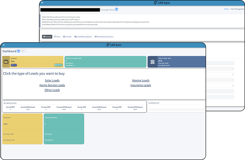Click the Home breadcrumb link

point(226,9)
